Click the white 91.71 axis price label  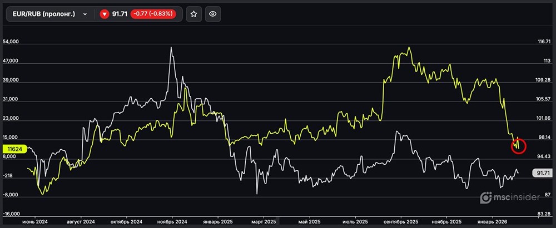coord(543,173)
